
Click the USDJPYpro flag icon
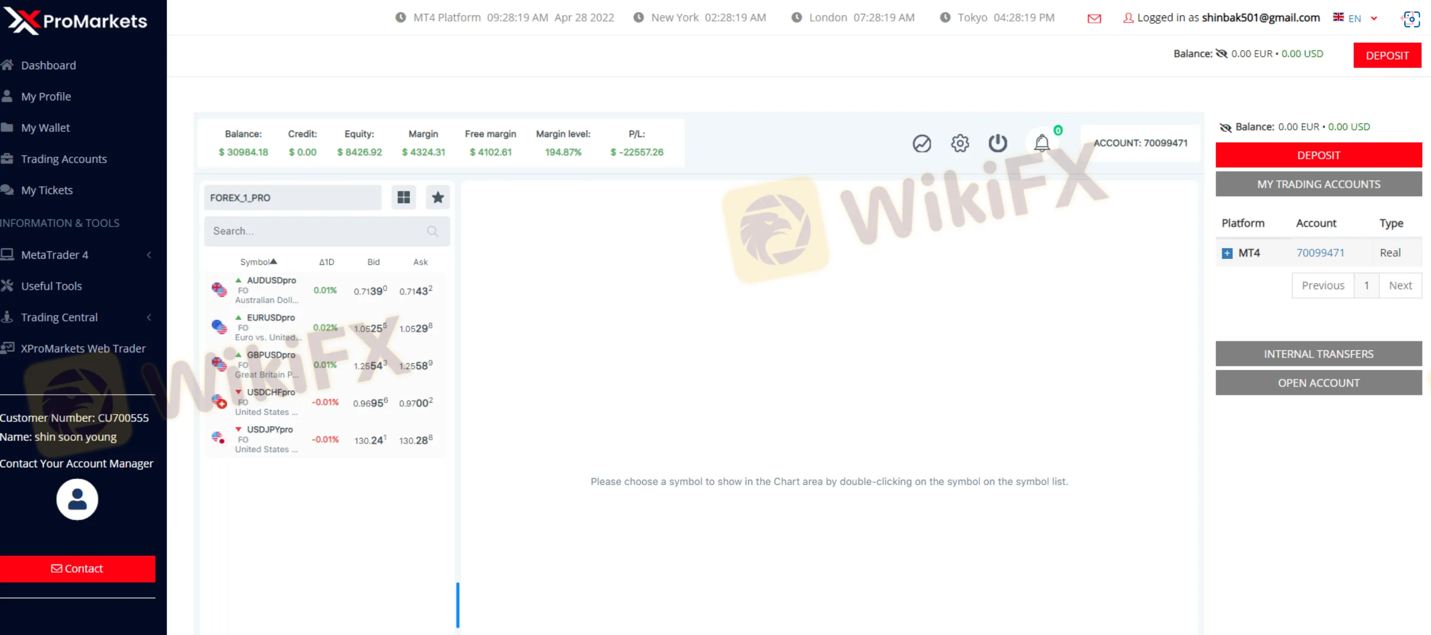tap(219, 438)
